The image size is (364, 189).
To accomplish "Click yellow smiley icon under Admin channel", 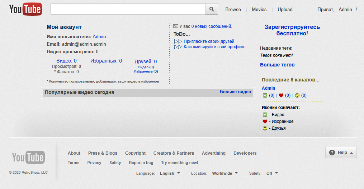I will pos(297,95).
